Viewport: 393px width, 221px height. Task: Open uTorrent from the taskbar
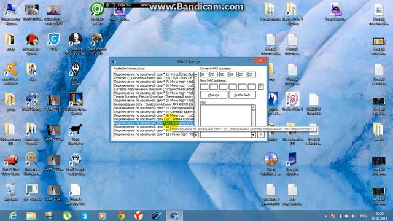tap(67, 215)
